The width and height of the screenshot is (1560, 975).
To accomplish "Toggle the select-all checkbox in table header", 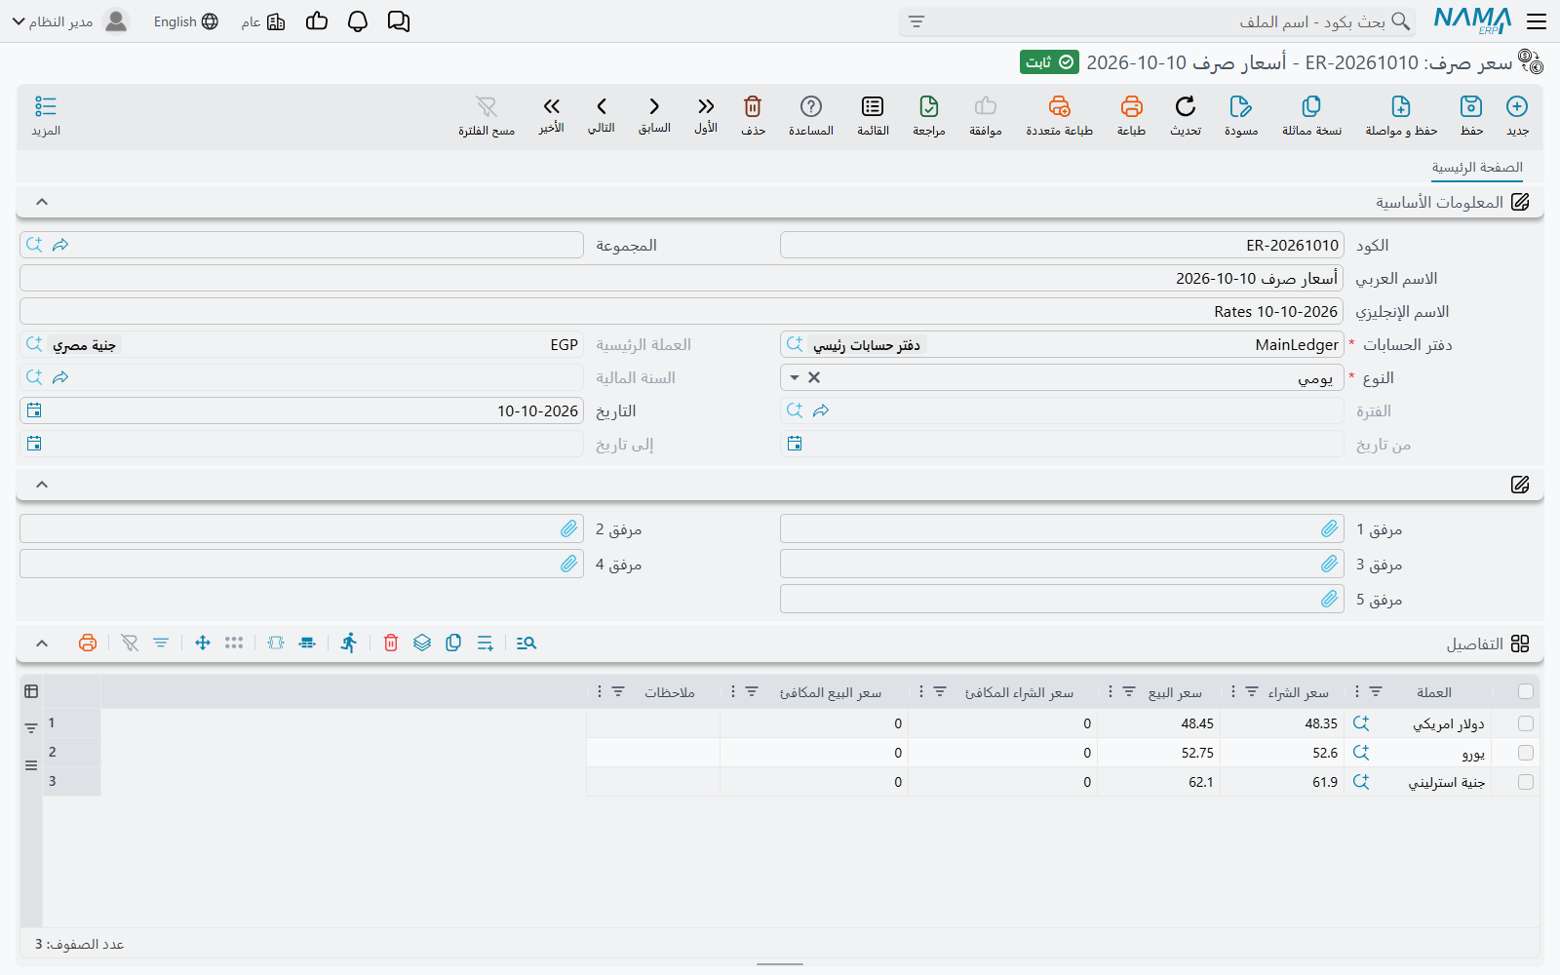I will click(1526, 691).
